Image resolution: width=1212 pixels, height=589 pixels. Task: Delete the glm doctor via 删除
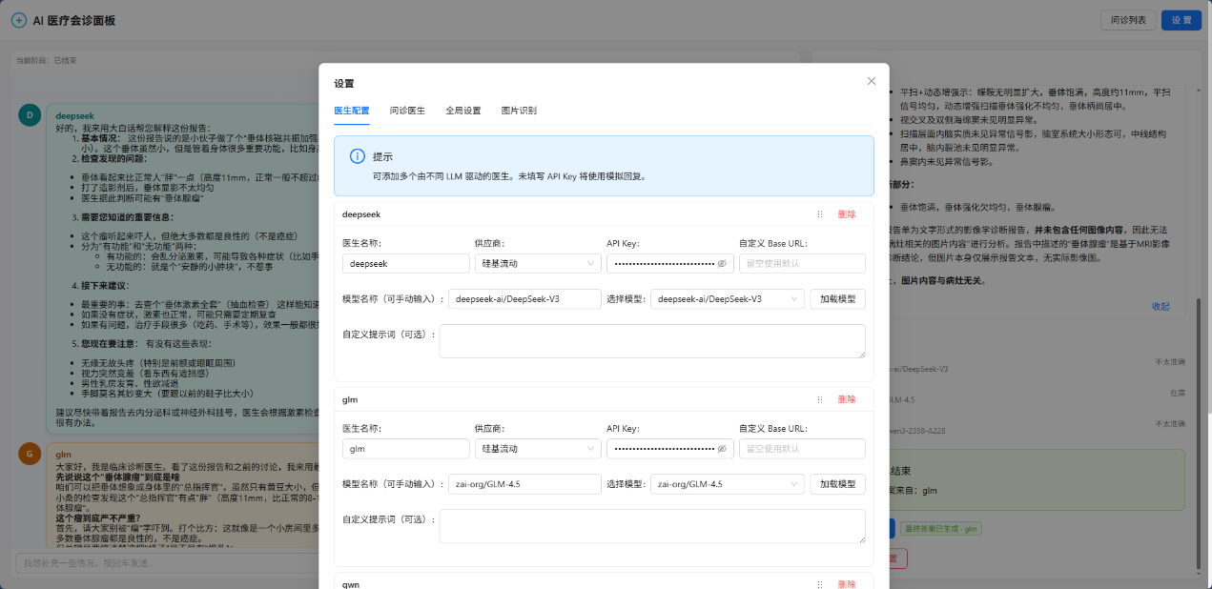tap(847, 399)
